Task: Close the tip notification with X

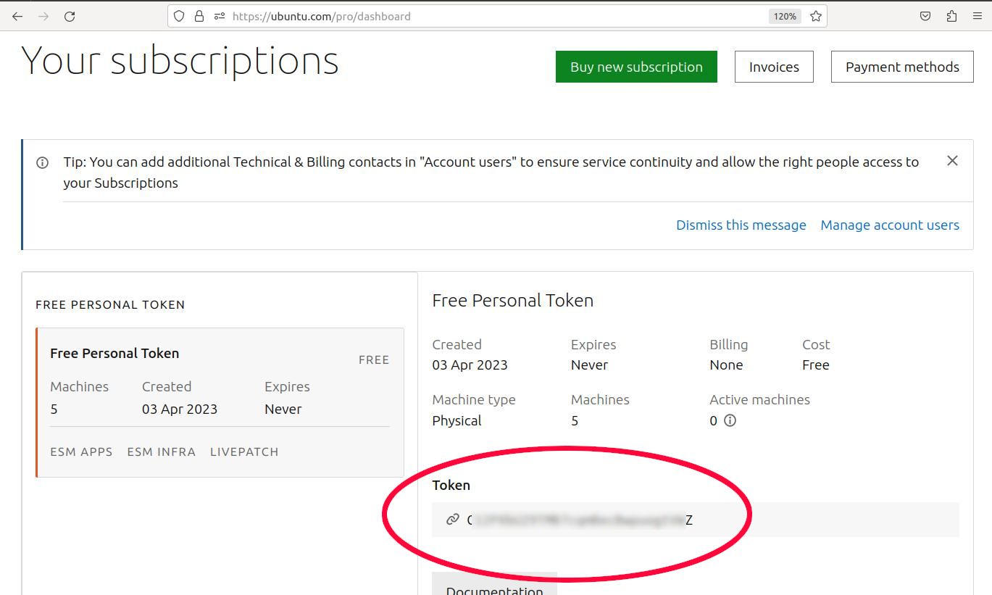Action: [952, 161]
